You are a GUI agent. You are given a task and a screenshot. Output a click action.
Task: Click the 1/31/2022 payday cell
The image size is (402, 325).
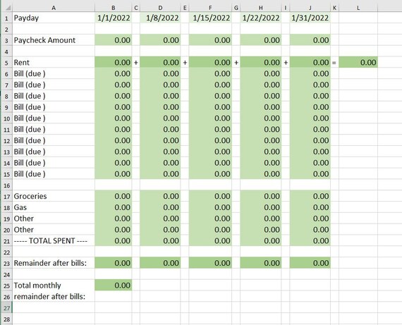[x=310, y=18]
